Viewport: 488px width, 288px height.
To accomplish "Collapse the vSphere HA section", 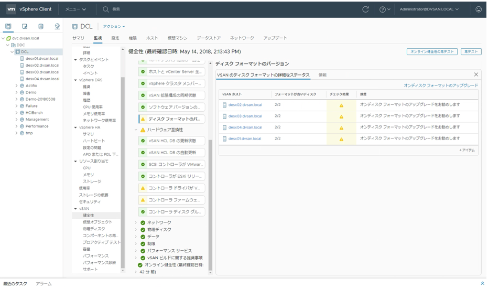I will click(x=75, y=127).
